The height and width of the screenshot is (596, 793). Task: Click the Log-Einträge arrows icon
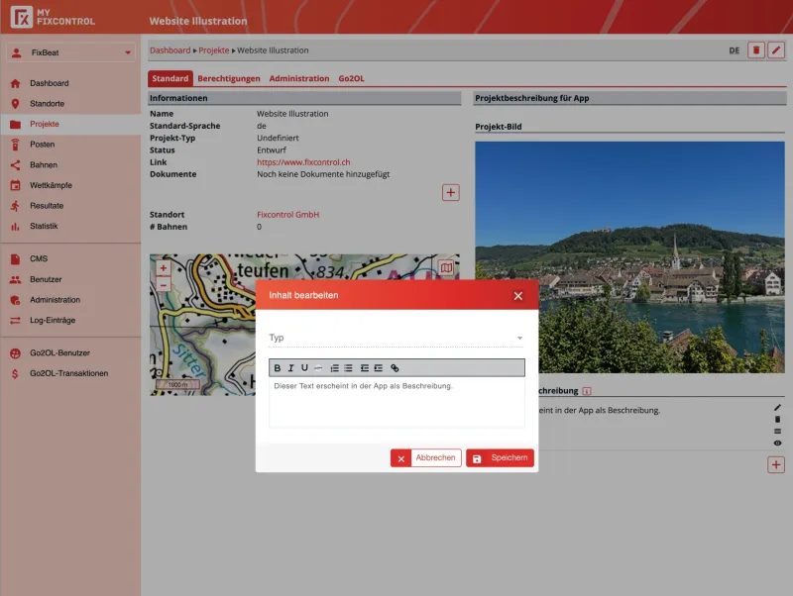[x=15, y=320]
